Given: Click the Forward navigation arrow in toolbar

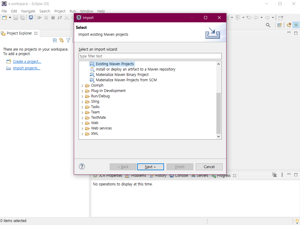Looking at the screenshot, I should click(x=267, y=18).
